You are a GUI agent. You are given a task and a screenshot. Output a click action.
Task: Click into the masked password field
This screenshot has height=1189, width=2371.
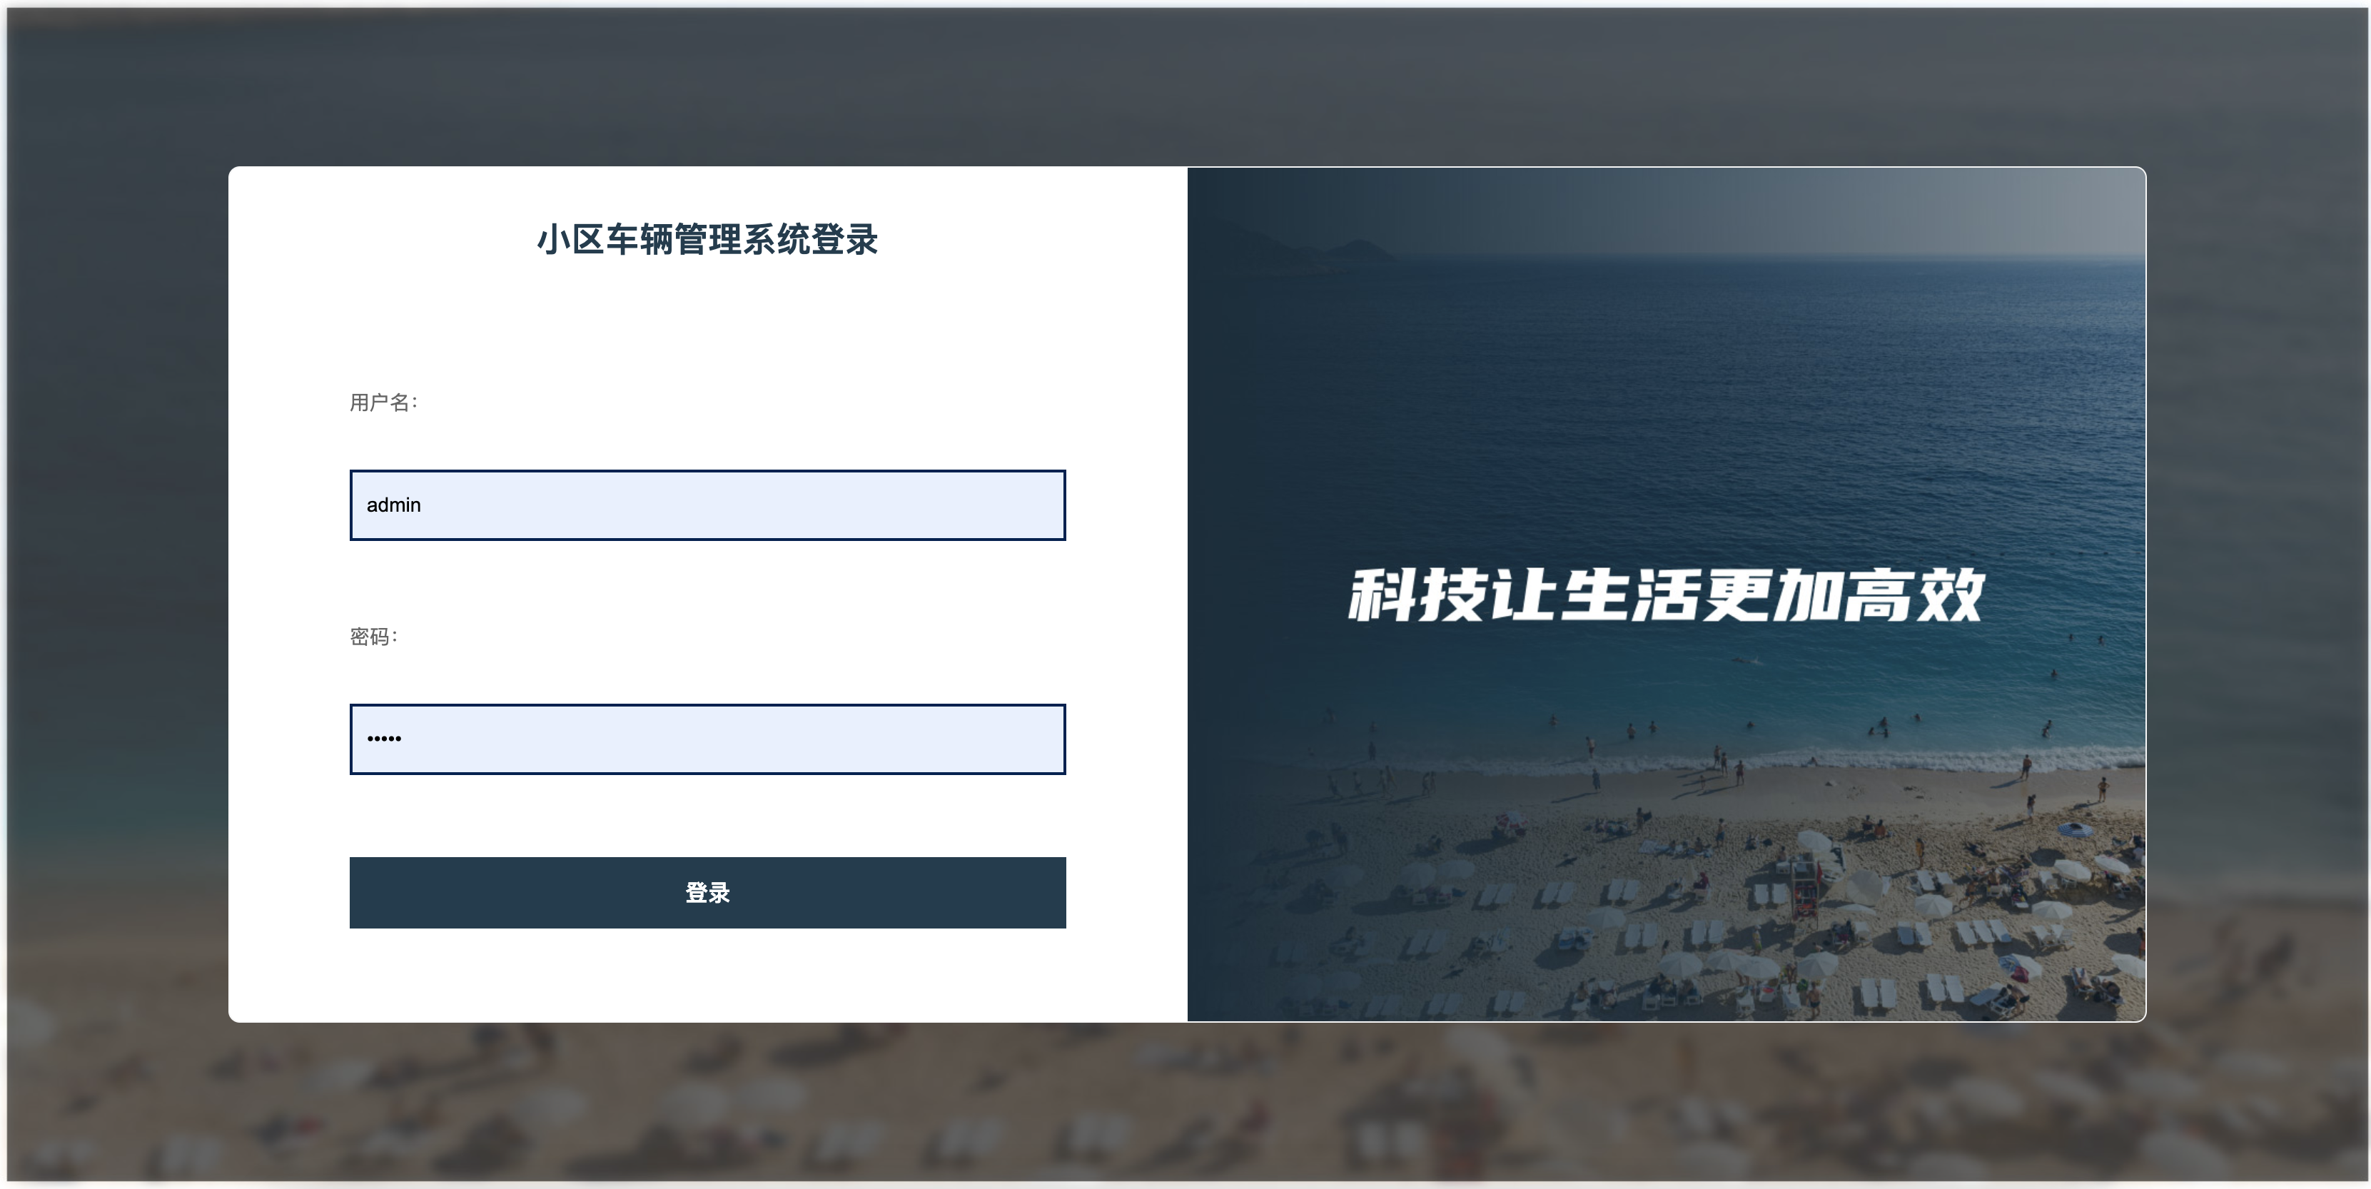pyautogui.click(x=707, y=739)
